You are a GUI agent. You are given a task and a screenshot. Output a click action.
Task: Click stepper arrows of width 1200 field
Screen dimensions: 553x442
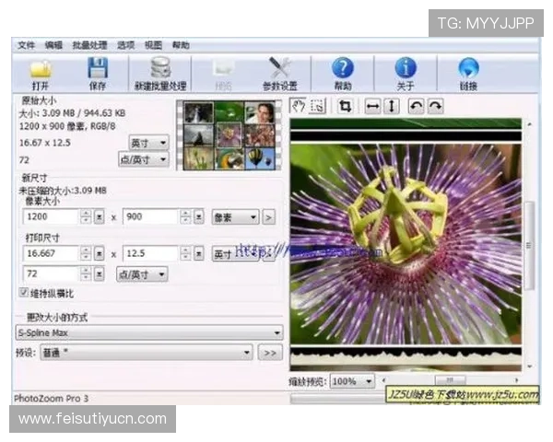click(x=86, y=216)
